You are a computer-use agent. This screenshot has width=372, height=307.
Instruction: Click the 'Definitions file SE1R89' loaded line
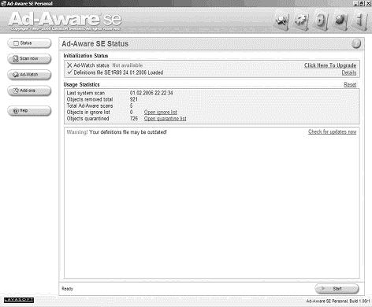point(115,72)
